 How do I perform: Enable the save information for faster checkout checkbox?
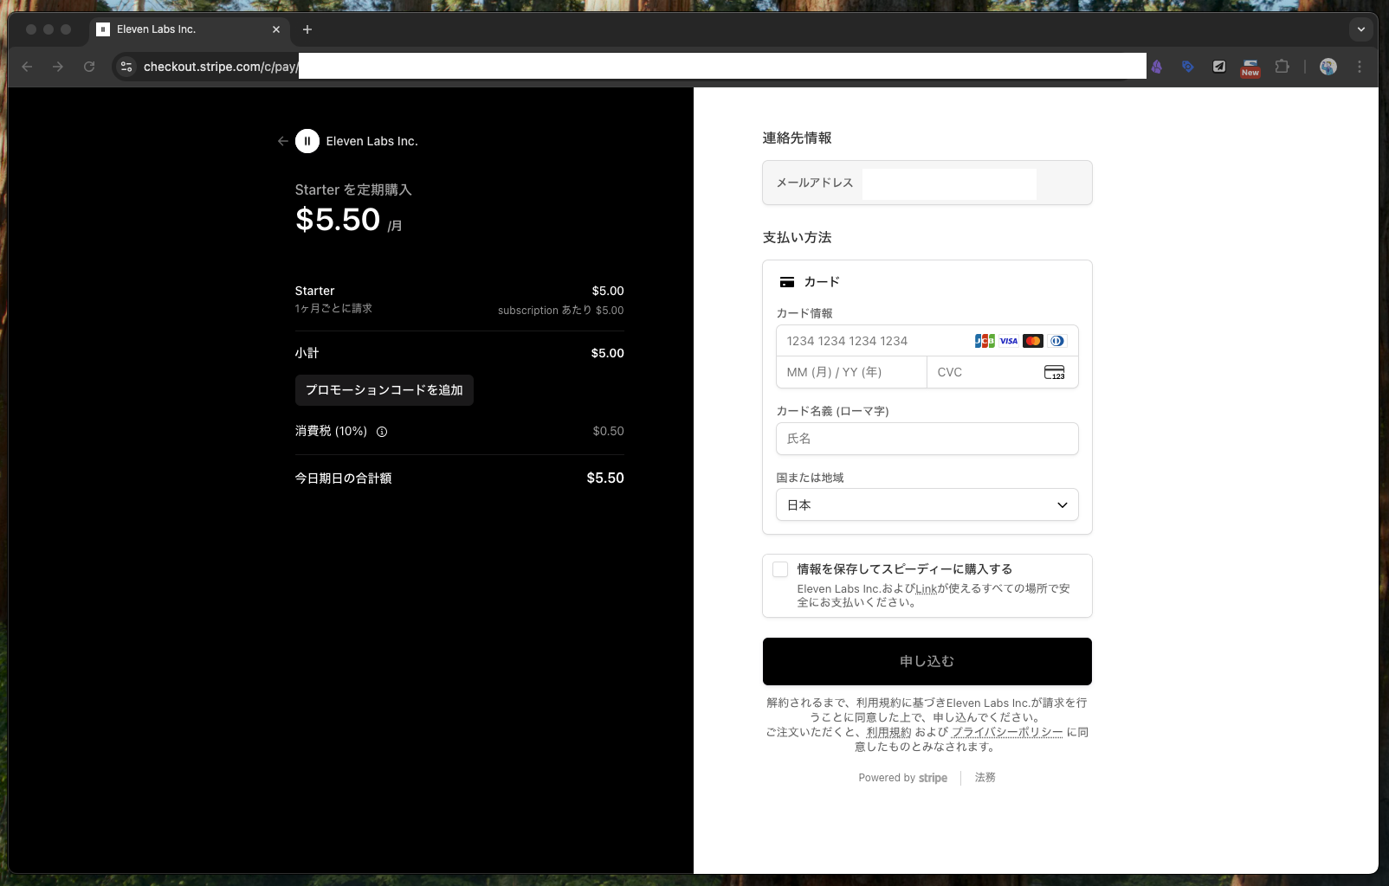coord(780,569)
